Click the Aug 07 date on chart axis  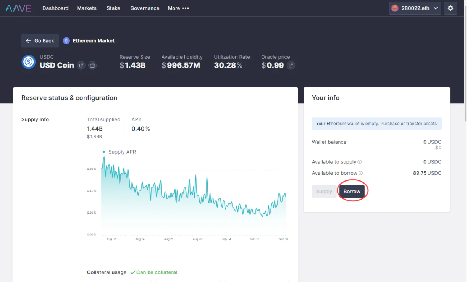(111, 239)
